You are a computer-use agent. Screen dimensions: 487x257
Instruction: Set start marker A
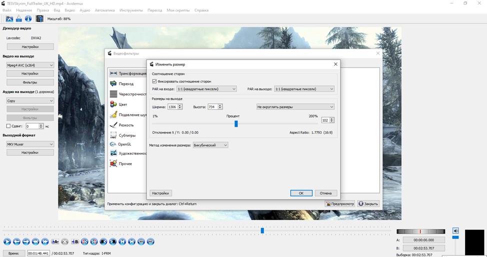point(55,242)
